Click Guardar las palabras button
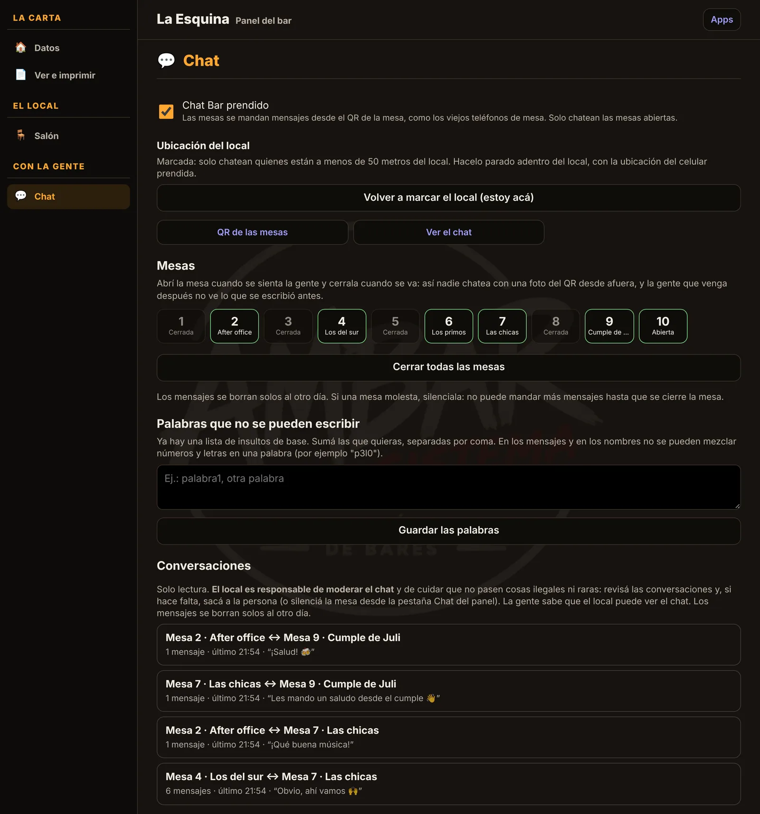The image size is (760, 814). pyautogui.click(x=448, y=531)
